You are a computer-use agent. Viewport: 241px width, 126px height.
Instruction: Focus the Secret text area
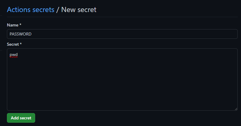(122, 79)
